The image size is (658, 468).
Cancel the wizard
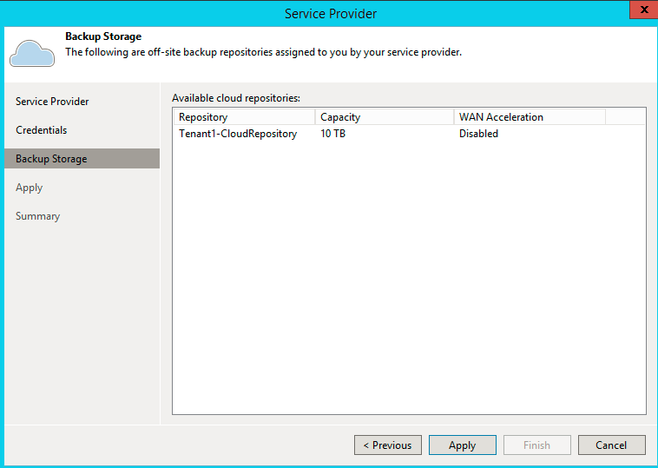pyautogui.click(x=612, y=445)
